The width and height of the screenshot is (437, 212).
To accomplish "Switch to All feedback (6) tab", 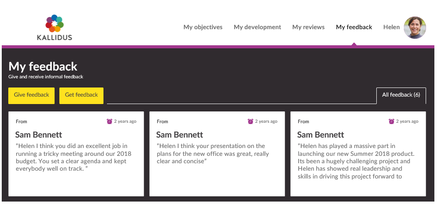I will click(x=401, y=95).
